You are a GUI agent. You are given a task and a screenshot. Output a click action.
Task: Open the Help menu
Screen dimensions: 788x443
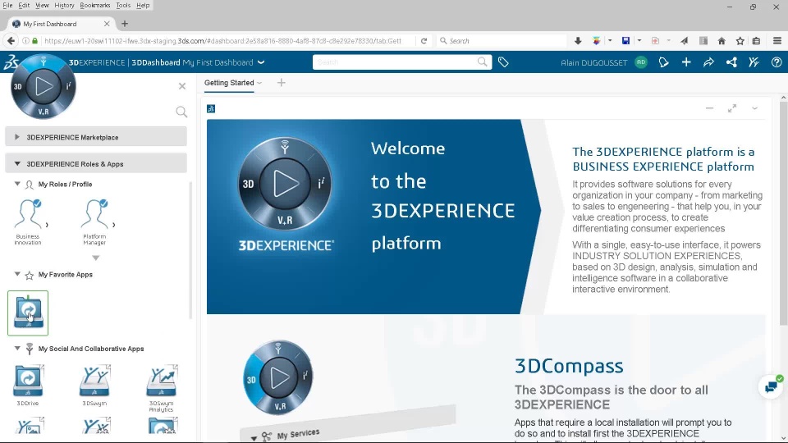pos(143,5)
